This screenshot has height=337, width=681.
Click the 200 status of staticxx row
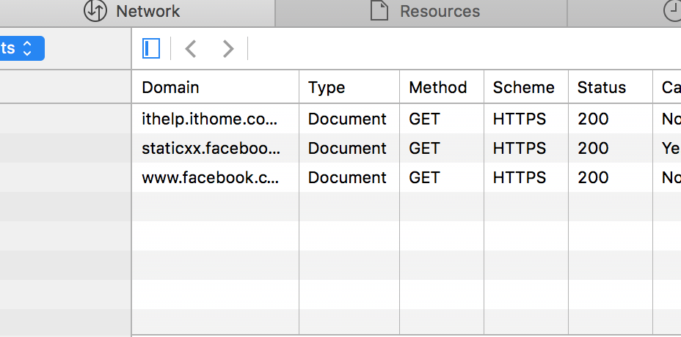(593, 148)
